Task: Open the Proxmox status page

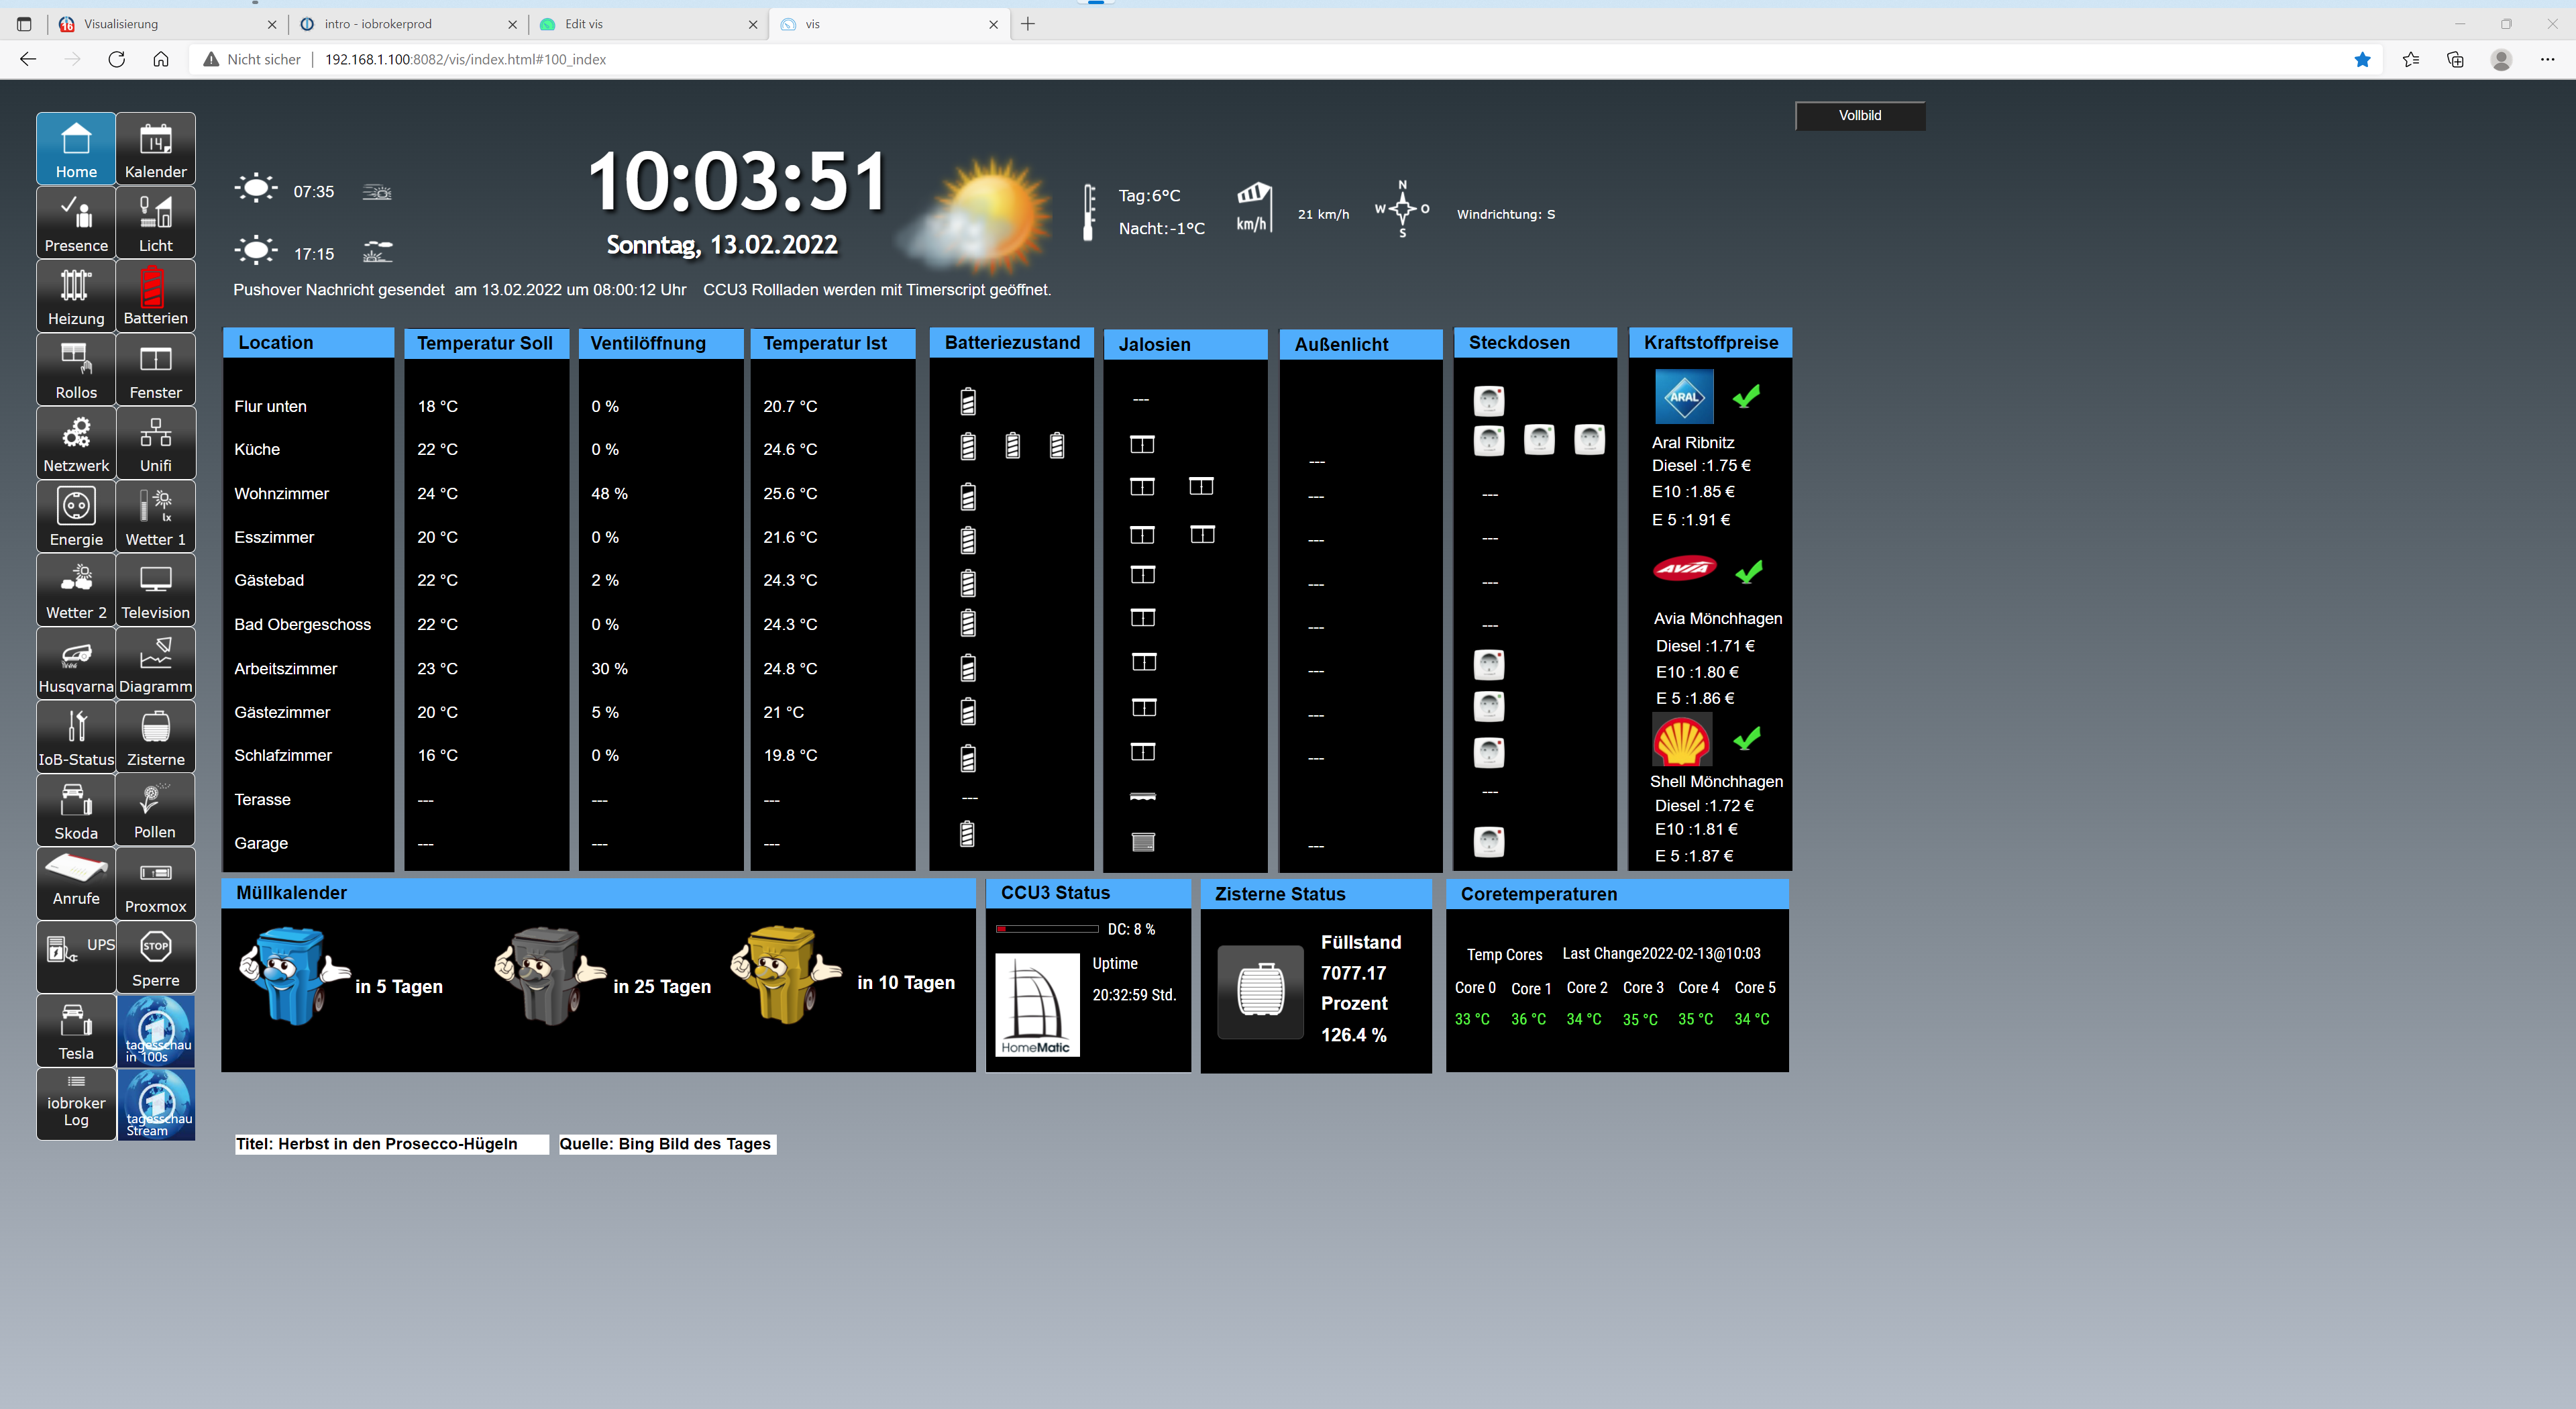Action: tap(155, 883)
